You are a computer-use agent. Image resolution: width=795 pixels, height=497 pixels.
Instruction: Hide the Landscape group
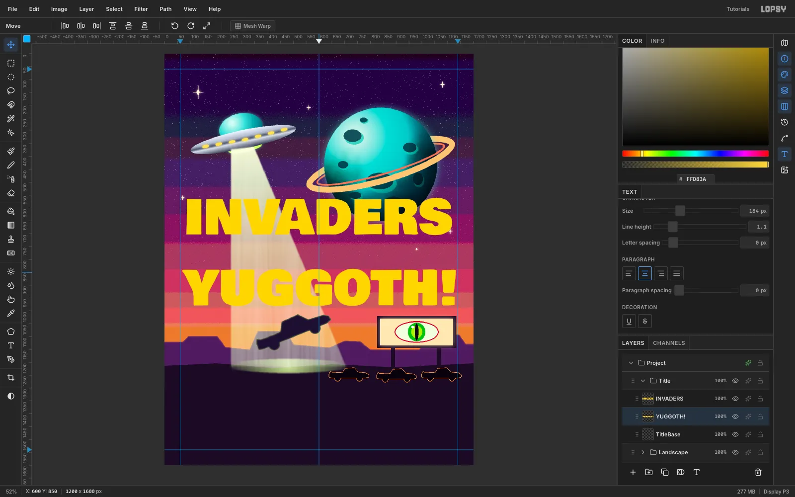click(735, 452)
